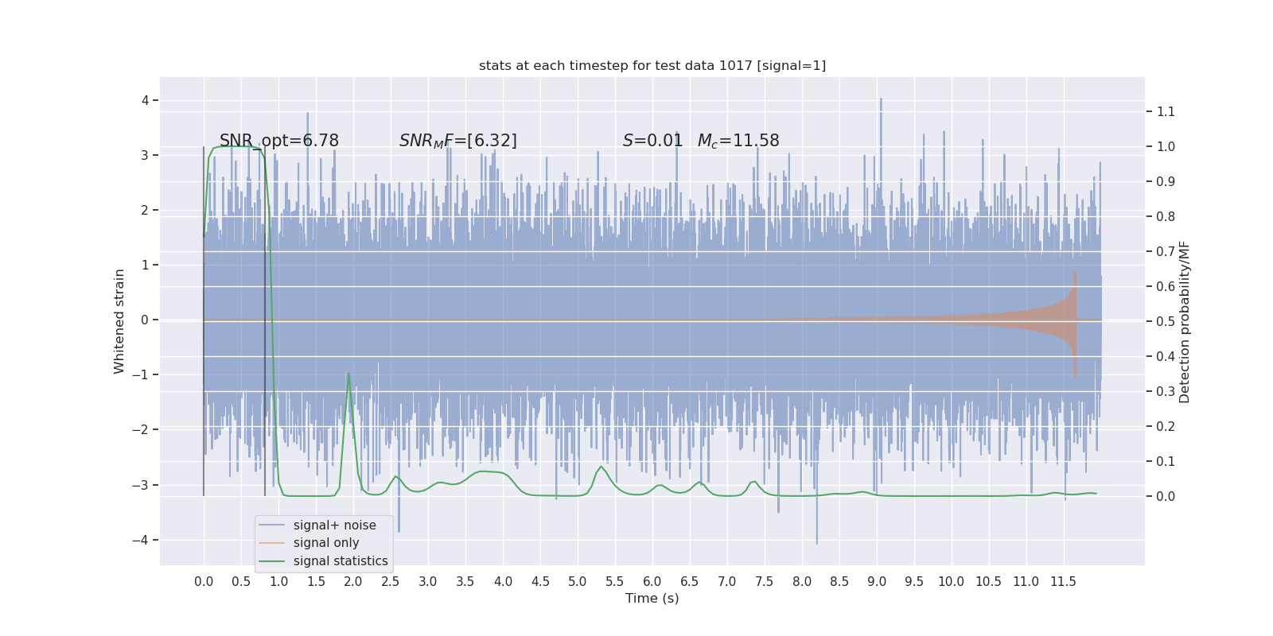The image size is (1273, 636).
Task: Click the right axis tick label 0.6
Action: coord(1166,286)
